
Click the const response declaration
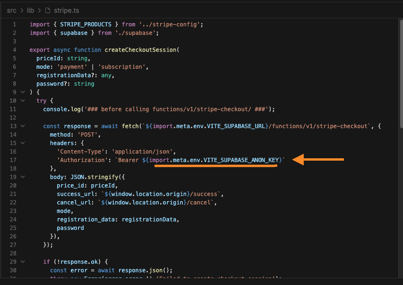tap(67, 126)
